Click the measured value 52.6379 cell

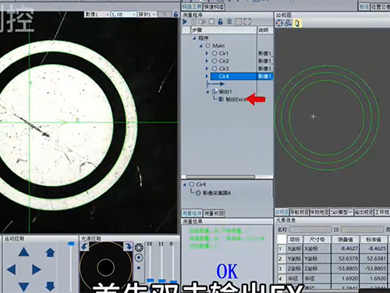(346, 259)
